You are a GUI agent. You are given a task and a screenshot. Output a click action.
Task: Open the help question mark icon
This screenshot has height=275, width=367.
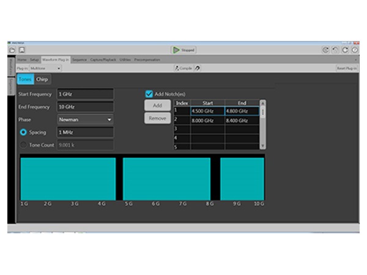coord(355,50)
